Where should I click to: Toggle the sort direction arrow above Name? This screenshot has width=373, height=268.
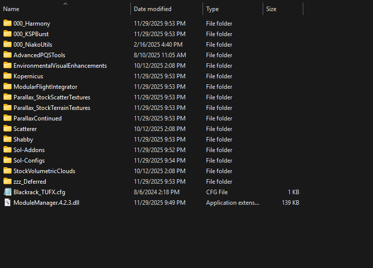(65, 4)
